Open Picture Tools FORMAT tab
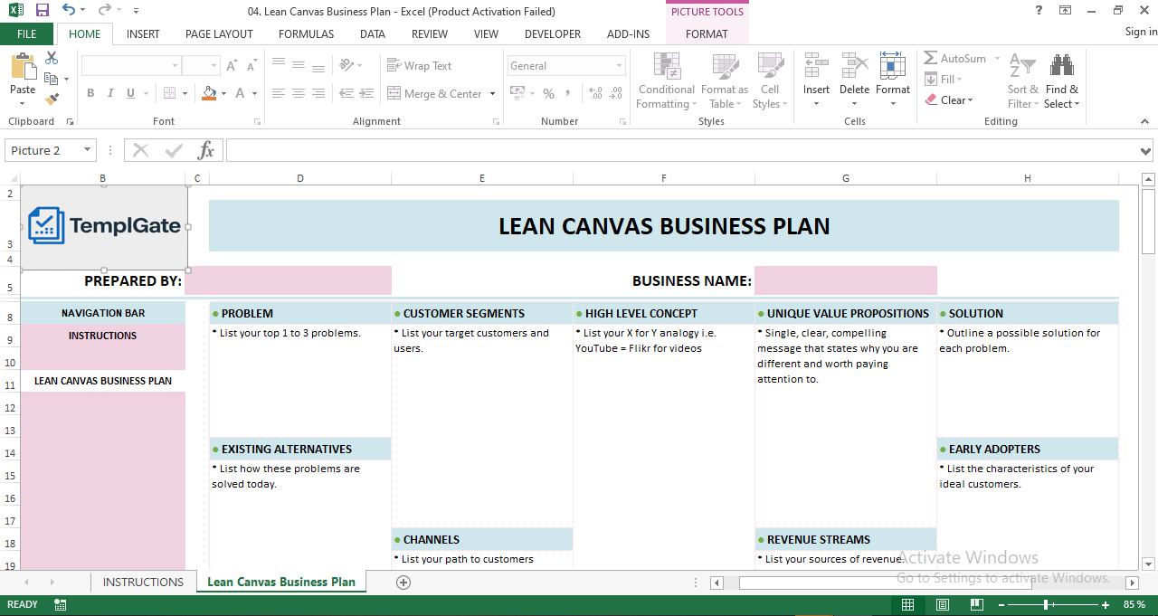This screenshot has height=616, width=1158. pos(707,33)
